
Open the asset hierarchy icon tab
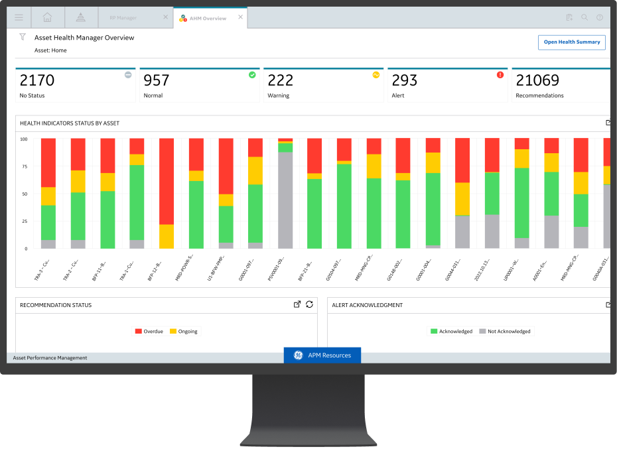(x=80, y=17)
